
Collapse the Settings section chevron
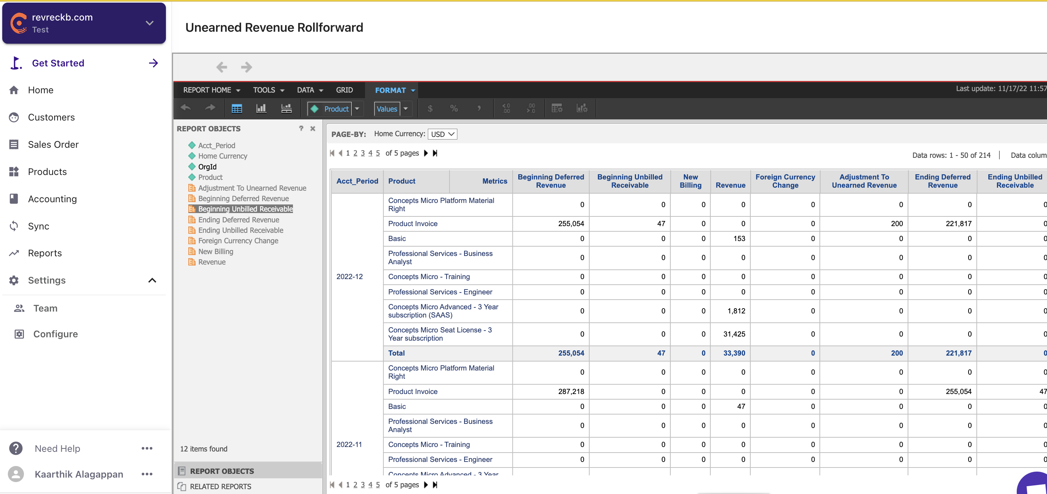152,280
